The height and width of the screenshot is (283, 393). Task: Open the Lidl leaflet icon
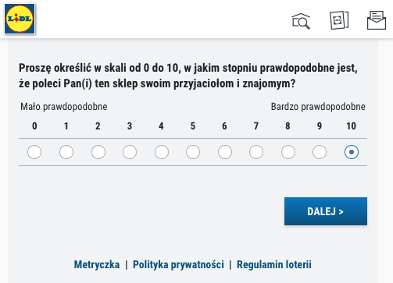click(x=339, y=20)
